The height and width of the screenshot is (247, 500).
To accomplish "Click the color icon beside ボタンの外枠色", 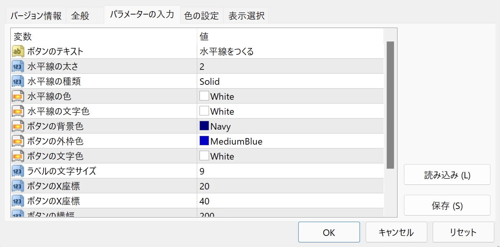I will pos(18,141).
